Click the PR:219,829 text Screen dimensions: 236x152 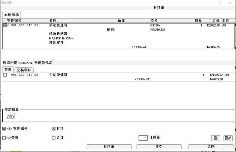(158, 30)
